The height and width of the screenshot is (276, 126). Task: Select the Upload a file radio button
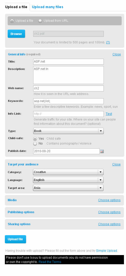pyautogui.click(x=12, y=21)
